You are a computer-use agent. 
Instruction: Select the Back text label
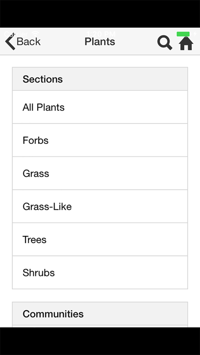29,42
